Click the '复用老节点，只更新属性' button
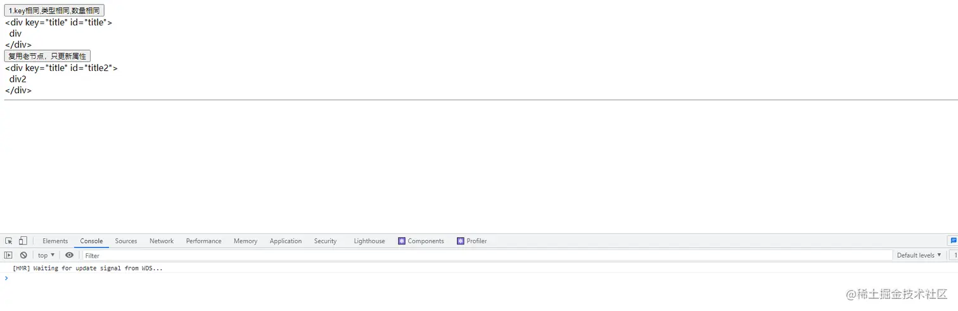958x311 pixels. (48, 56)
